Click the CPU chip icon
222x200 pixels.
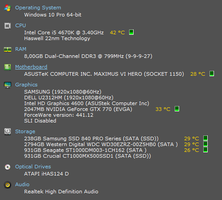click(8, 26)
